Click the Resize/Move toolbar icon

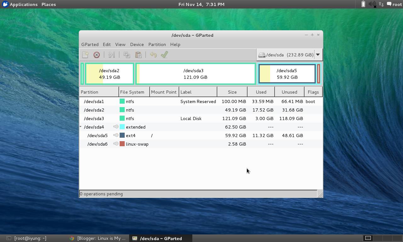111,55
